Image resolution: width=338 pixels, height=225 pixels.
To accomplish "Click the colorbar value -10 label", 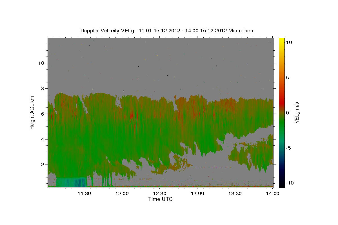I will tap(289, 183).
